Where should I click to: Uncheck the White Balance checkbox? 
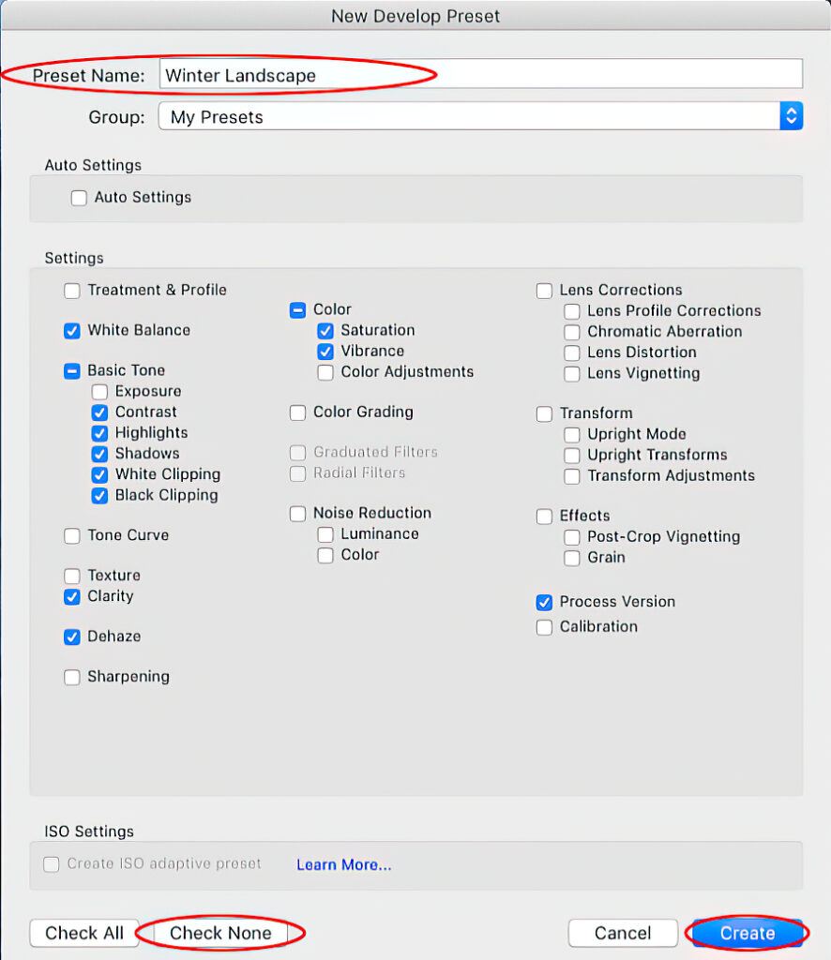(x=72, y=331)
